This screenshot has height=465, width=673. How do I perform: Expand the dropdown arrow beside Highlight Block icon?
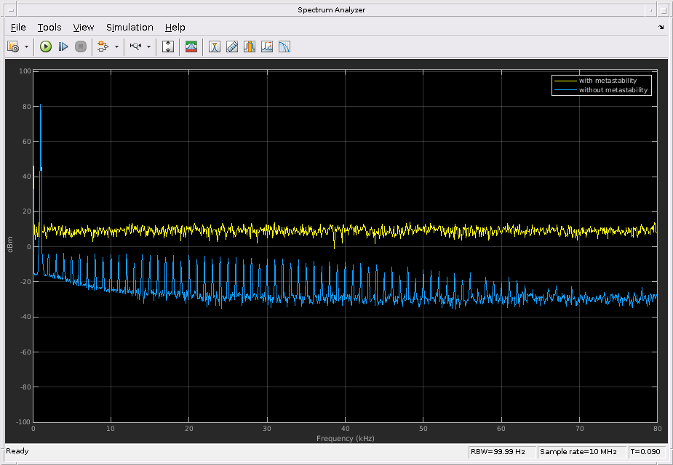(116, 46)
